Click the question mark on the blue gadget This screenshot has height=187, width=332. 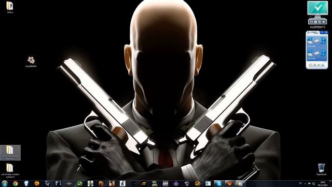pos(322,33)
